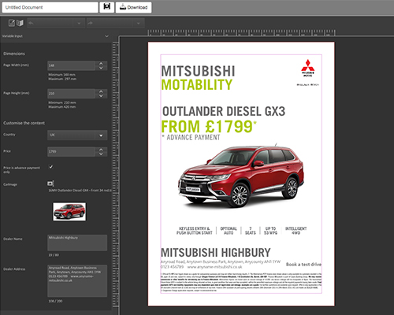This screenshot has height=315, width=394.
Task: Open the book-style panel icon
Action: 20,23
